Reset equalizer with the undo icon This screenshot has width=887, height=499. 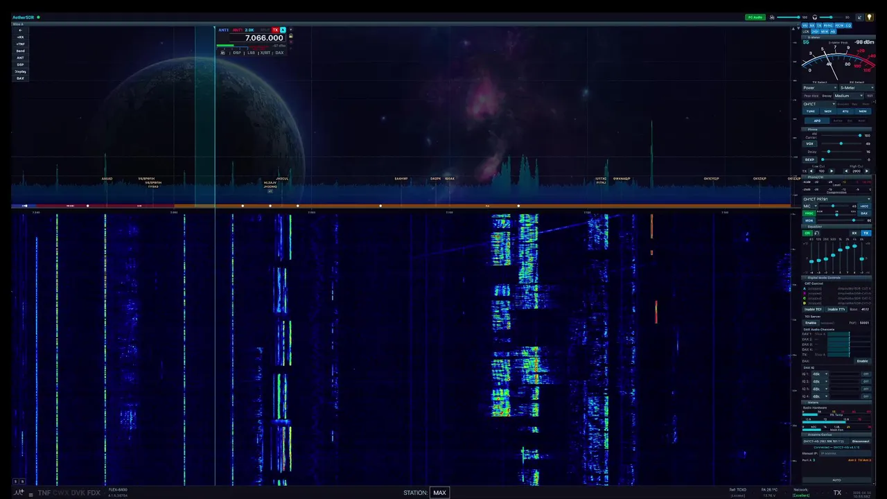(816, 233)
